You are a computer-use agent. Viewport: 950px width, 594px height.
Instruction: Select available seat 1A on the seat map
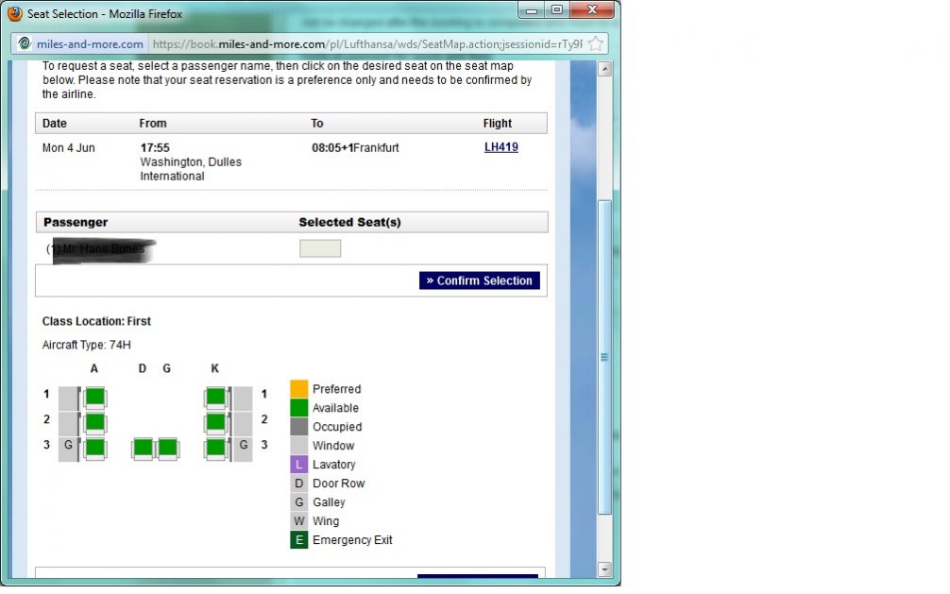(94, 397)
